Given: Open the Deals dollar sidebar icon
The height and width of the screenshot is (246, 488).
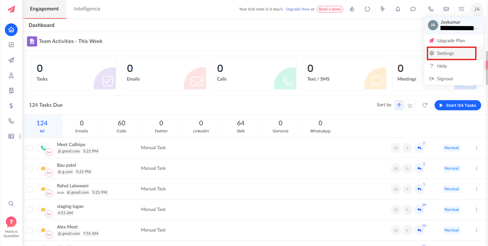Looking at the screenshot, I should (x=11, y=106).
